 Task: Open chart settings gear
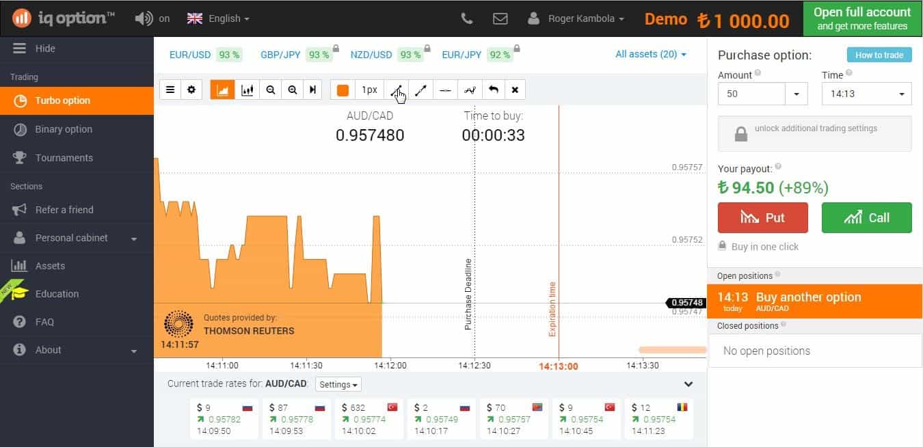[191, 90]
